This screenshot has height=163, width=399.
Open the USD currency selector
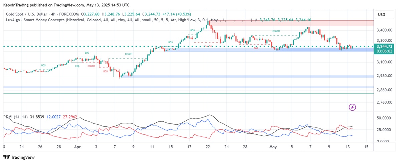pos(381,15)
